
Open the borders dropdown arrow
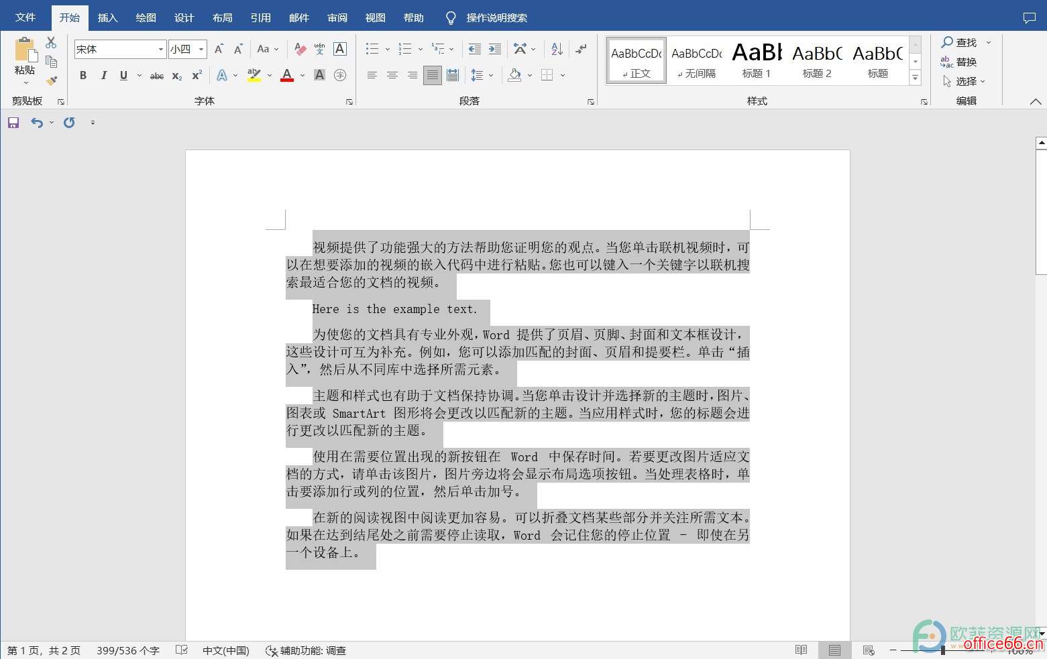coord(562,75)
